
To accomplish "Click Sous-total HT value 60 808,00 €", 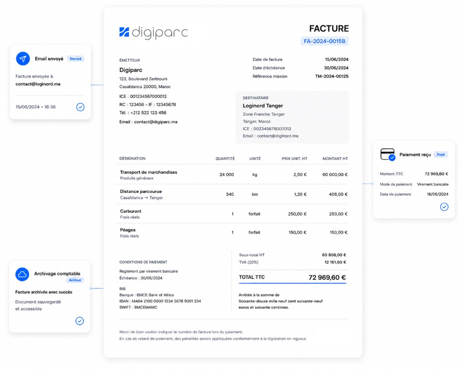I will coord(334,255).
